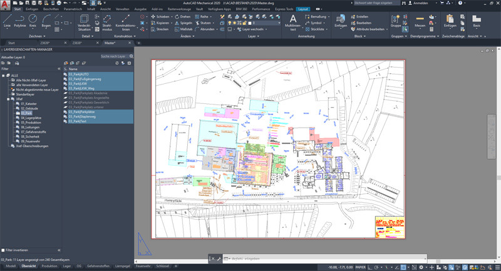Click the Strecken stretch tool
The image size is (501, 271).
160,29
